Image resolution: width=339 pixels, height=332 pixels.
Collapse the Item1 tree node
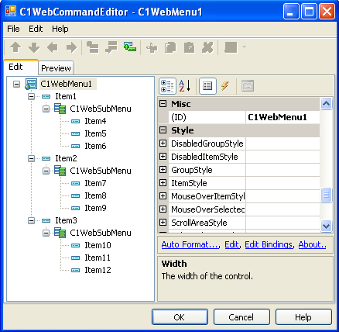click(x=31, y=96)
